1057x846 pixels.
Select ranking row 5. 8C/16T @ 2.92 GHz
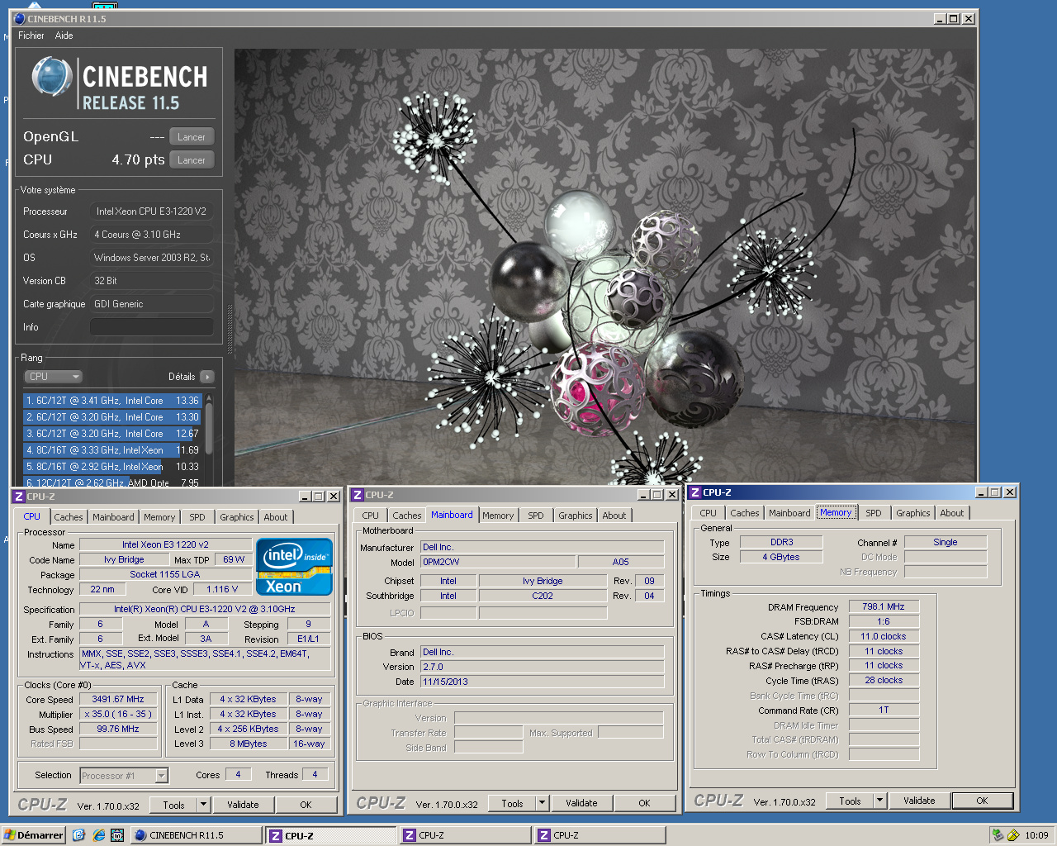pyautogui.click(x=112, y=467)
